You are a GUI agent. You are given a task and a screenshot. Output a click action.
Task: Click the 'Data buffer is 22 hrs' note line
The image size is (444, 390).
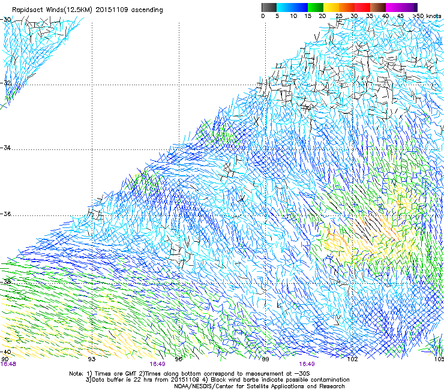217,380
